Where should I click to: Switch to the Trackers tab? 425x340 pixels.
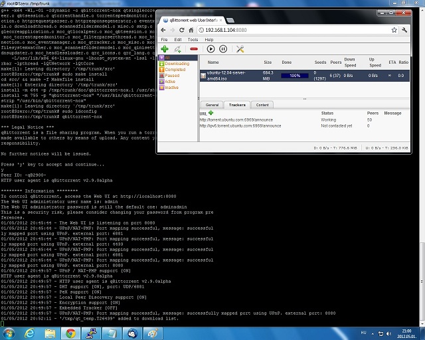coord(237,105)
